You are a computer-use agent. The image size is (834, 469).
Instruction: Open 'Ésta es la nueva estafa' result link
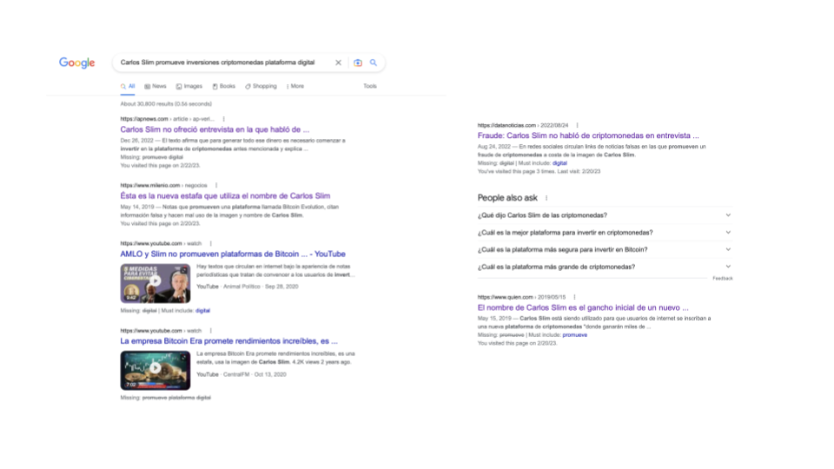(225, 196)
